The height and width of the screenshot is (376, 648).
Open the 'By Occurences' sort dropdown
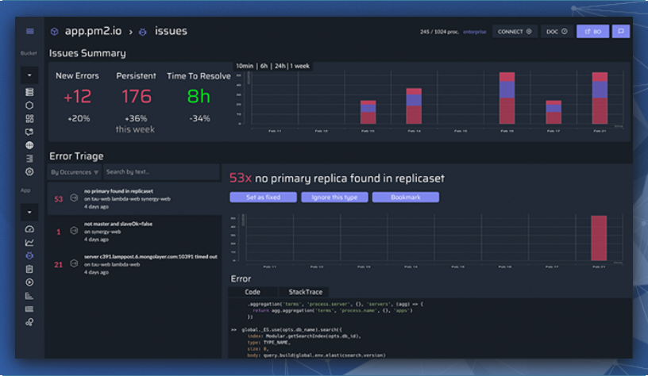pyautogui.click(x=75, y=172)
